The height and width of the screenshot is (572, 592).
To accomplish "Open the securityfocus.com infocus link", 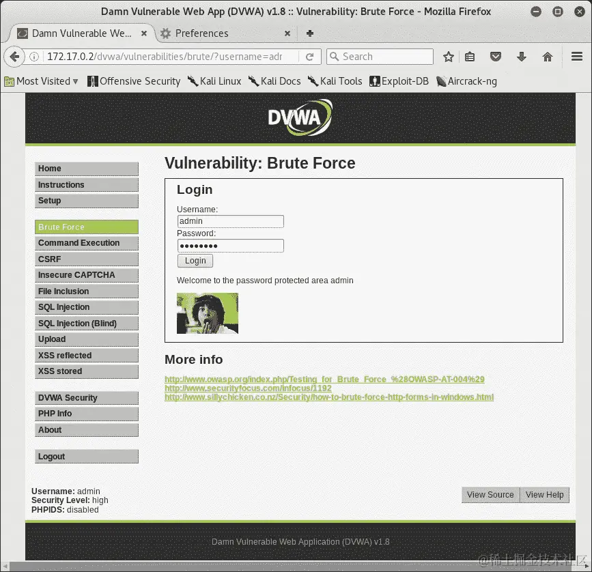I will tap(248, 388).
